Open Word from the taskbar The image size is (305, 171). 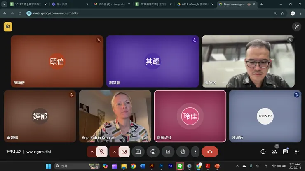tap(143, 166)
